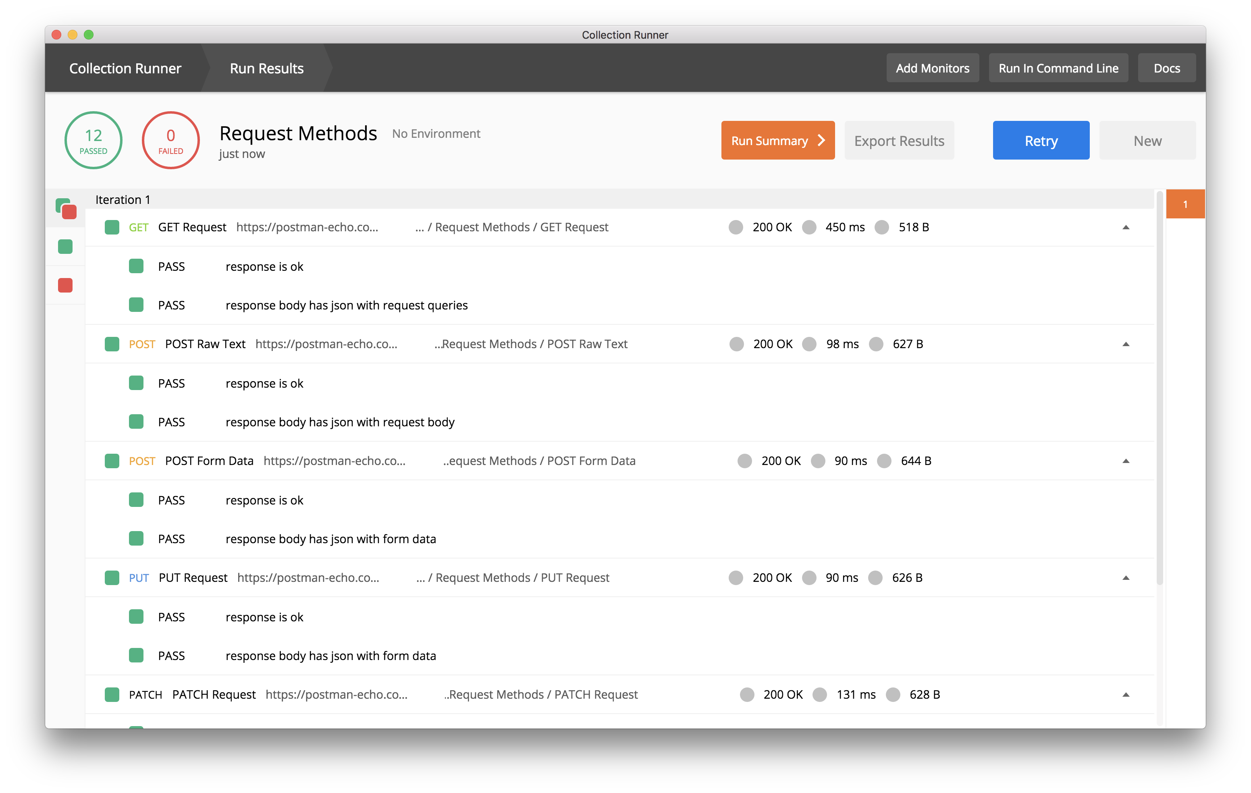Open the Run Summary
This screenshot has height=793, width=1251.
777,140
